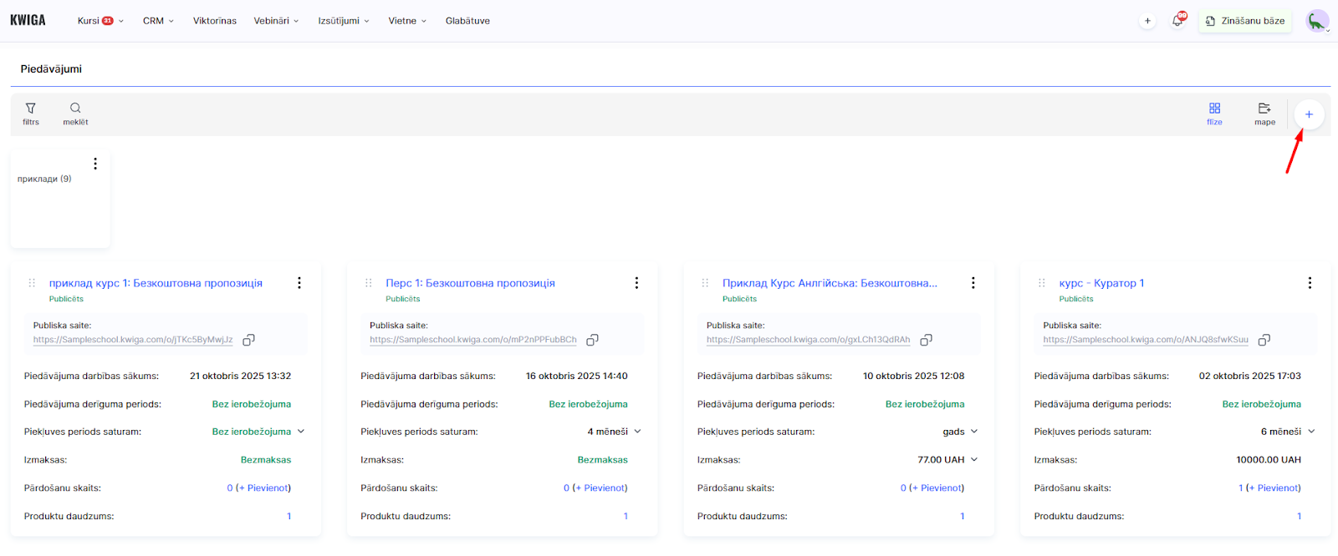Open the Glabātuve menu item
This screenshot has width=1338, height=556.
point(467,21)
